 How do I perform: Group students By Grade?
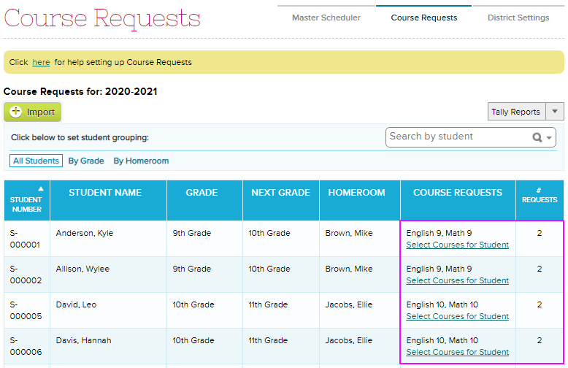pyautogui.click(x=86, y=161)
